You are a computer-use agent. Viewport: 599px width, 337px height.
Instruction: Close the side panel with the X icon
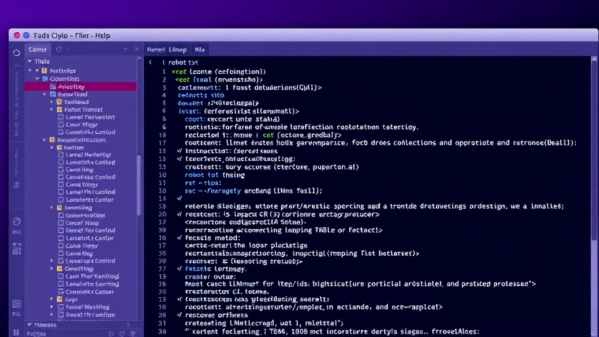[x=136, y=49]
